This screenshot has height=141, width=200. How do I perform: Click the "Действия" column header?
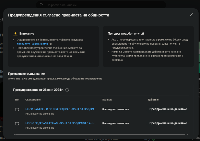pos(154,100)
